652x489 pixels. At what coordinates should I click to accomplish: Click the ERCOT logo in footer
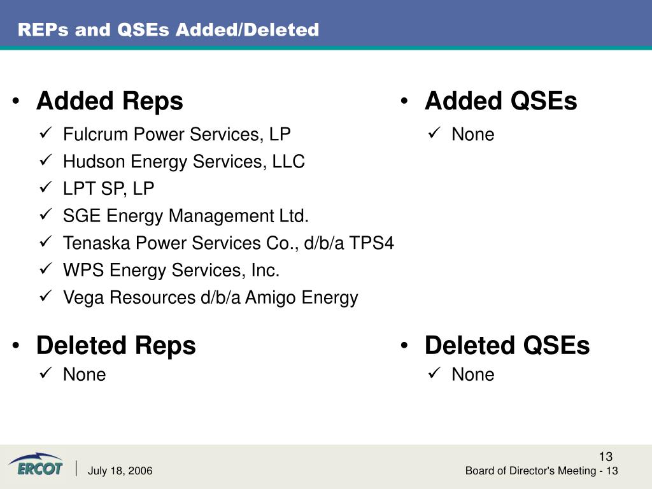[x=36, y=464]
